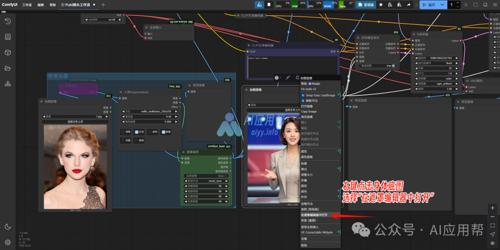Click the star favorites icon in toolbar
This screenshot has width=500, height=250.
(381, 5)
